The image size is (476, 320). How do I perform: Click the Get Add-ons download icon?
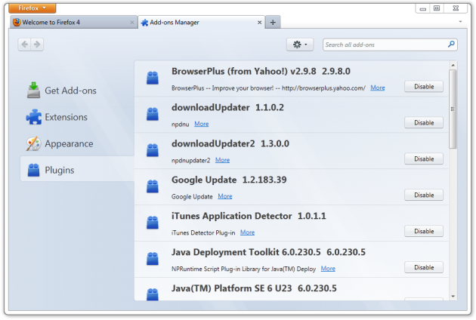pos(33,91)
